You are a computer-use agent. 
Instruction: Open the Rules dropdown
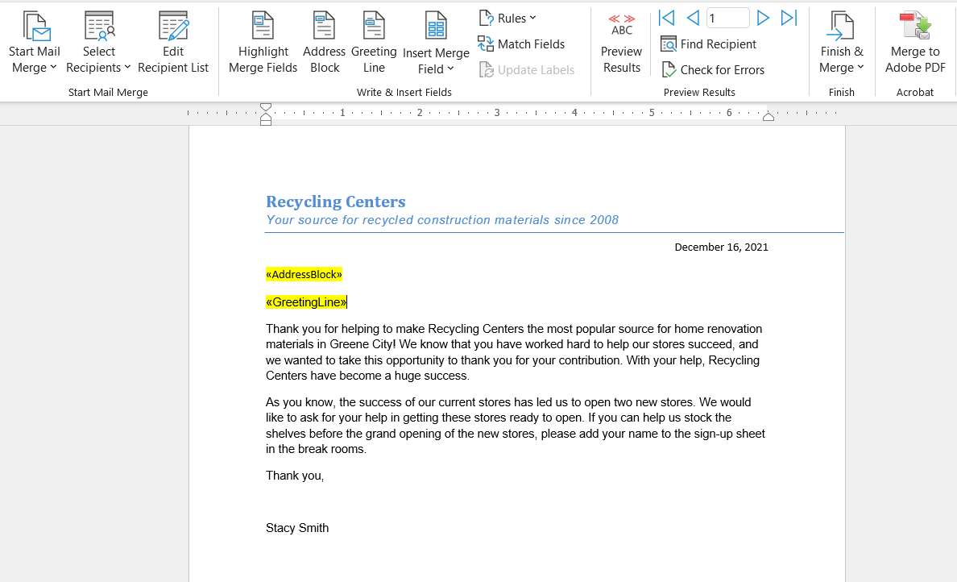(507, 19)
